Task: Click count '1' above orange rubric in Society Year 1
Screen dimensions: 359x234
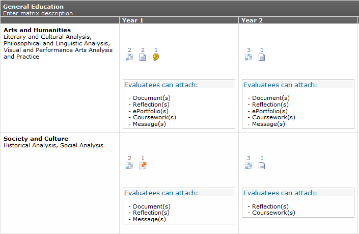Action: (x=143, y=158)
